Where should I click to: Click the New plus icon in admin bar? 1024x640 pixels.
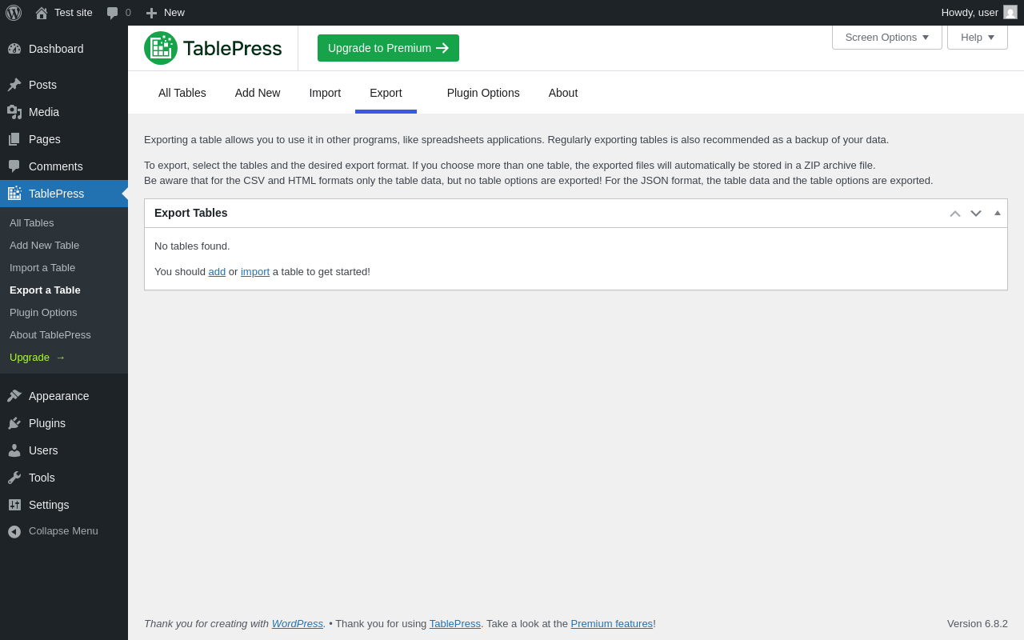[x=151, y=13]
